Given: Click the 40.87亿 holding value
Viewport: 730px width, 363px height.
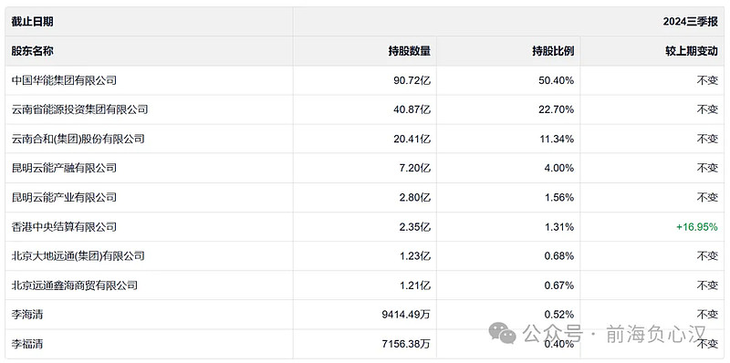Looking at the screenshot, I should pyautogui.click(x=412, y=109).
